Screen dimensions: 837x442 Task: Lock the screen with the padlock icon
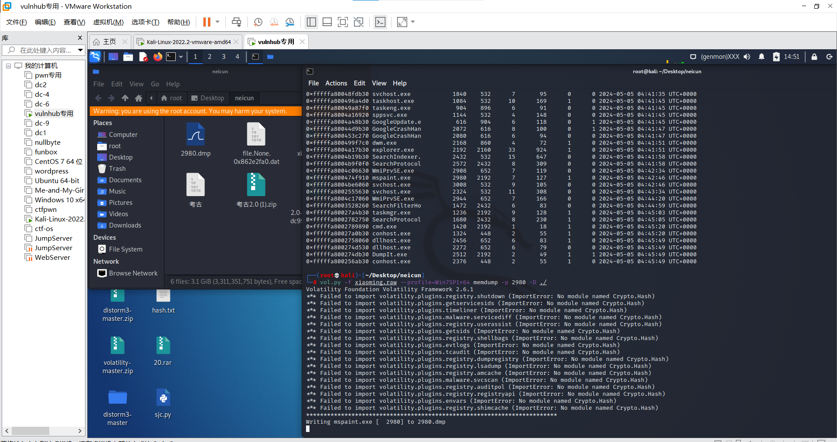click(814, 57)
